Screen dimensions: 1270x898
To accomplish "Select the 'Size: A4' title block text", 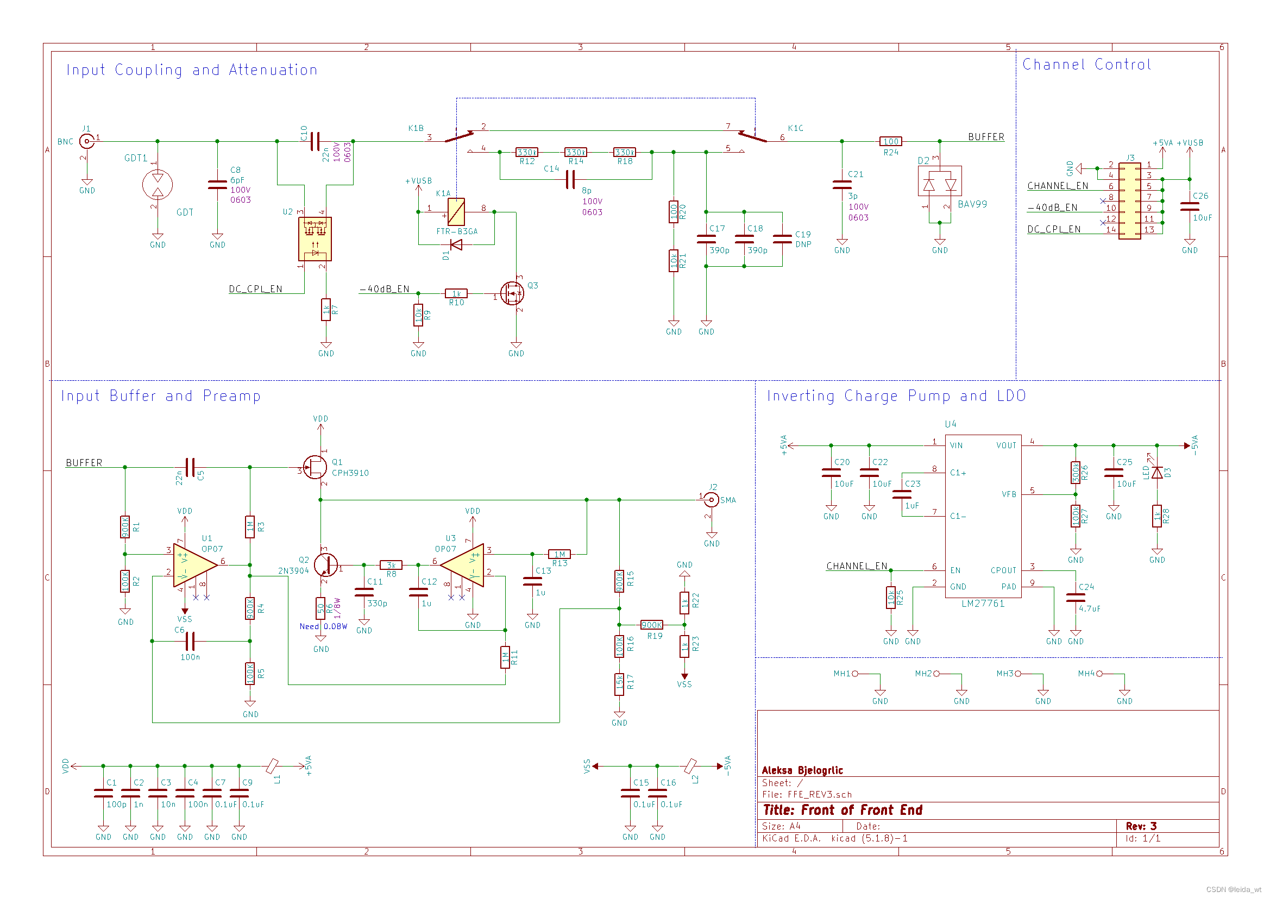I will pyautogui.click(x=781, y=826).
